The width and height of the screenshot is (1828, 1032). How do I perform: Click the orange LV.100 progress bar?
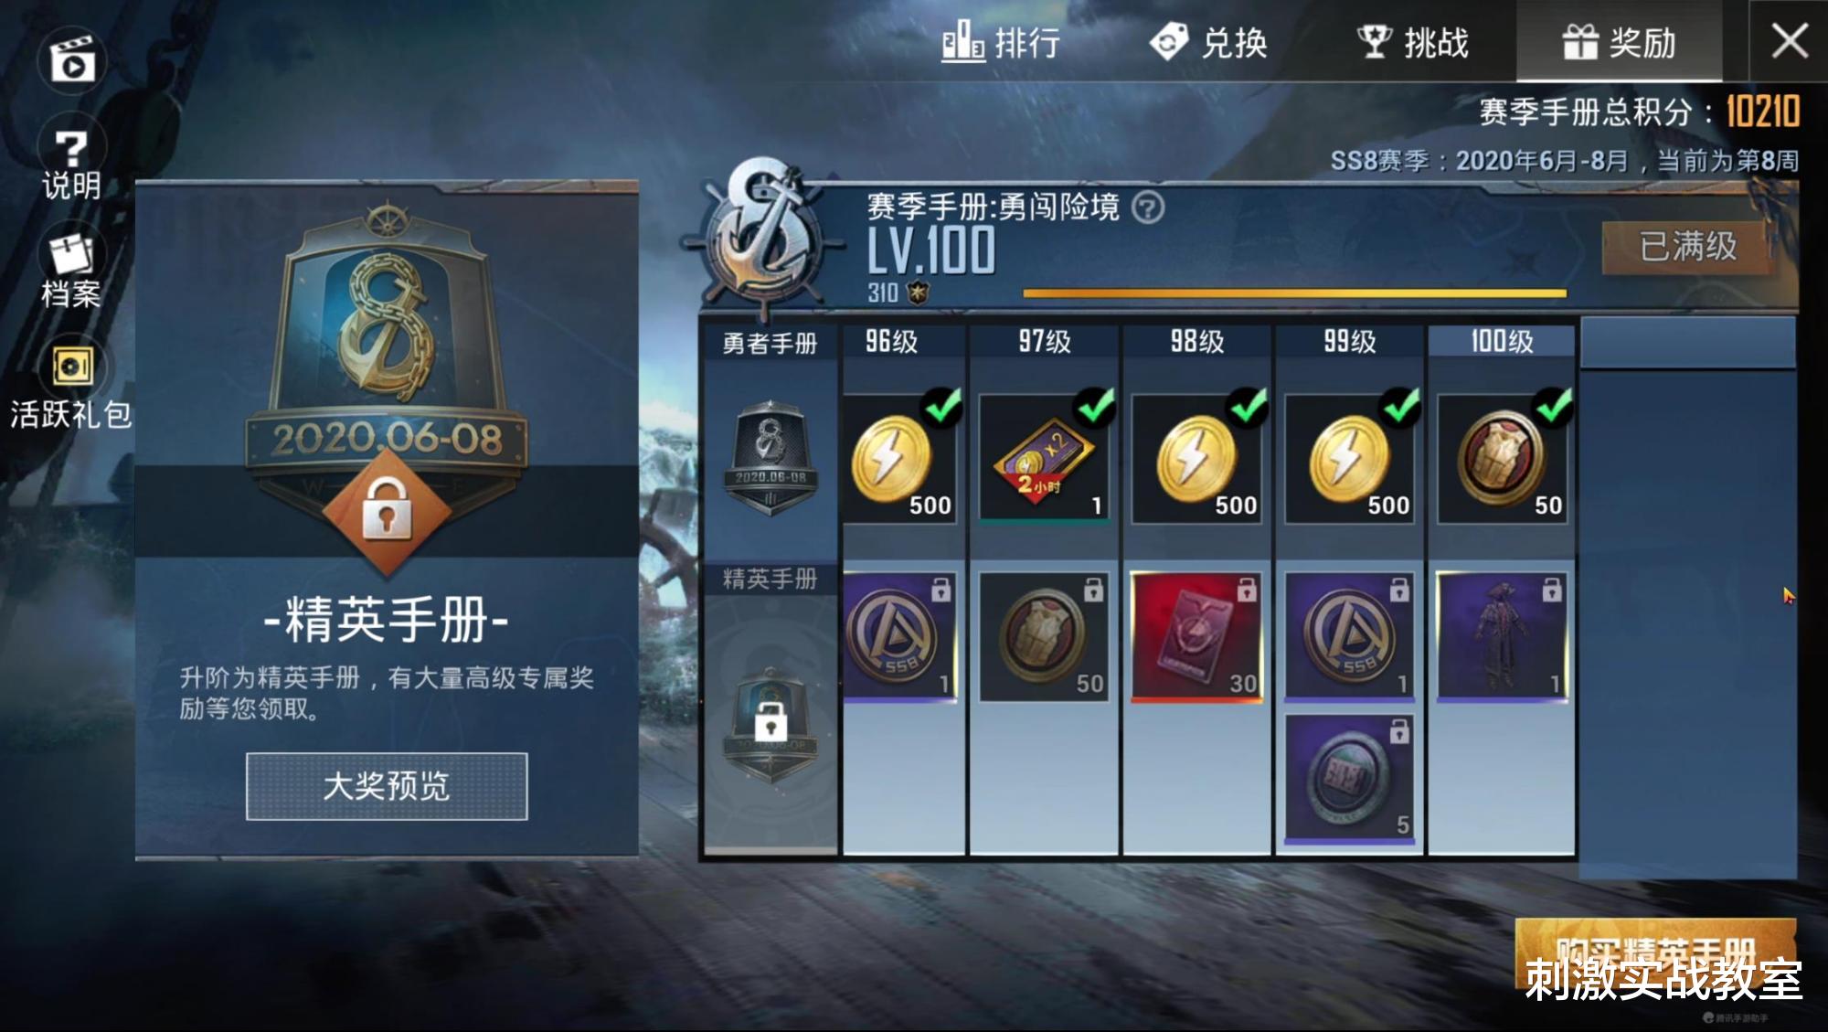(1294, 293)
